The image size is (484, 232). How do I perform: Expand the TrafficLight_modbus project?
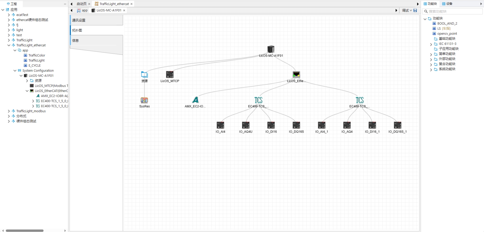(x=9, y=111)
